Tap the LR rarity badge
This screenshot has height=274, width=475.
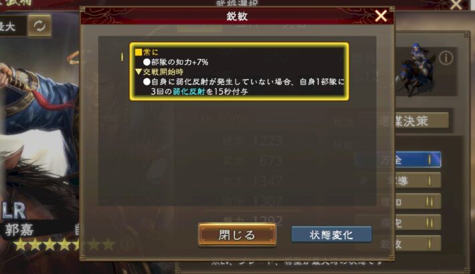14,211
